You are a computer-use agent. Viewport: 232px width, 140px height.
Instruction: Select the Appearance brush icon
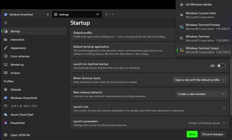coord(6,48)
